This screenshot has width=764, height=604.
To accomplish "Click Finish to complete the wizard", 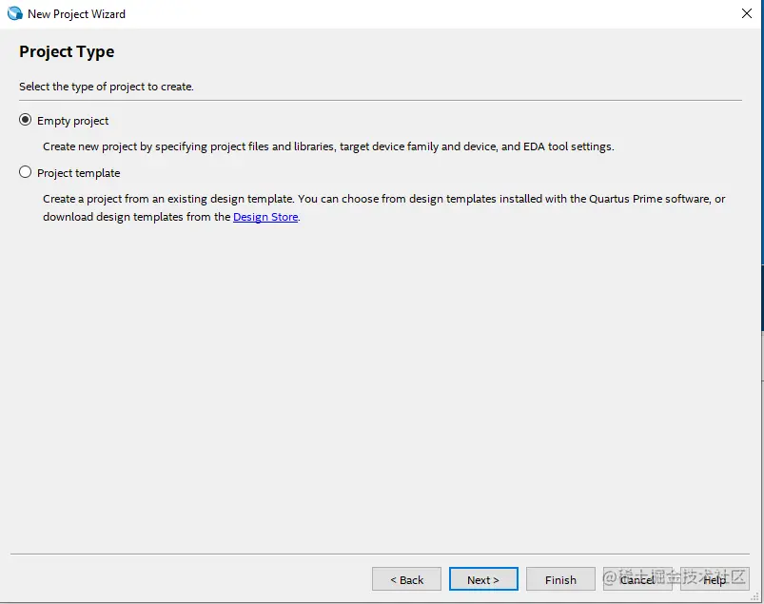I will click(x=560, y=579).
